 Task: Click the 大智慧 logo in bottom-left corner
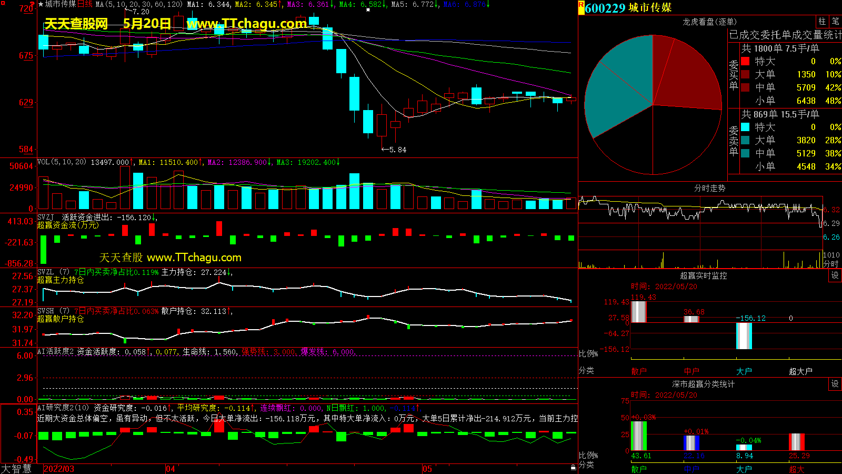[16, 468]
